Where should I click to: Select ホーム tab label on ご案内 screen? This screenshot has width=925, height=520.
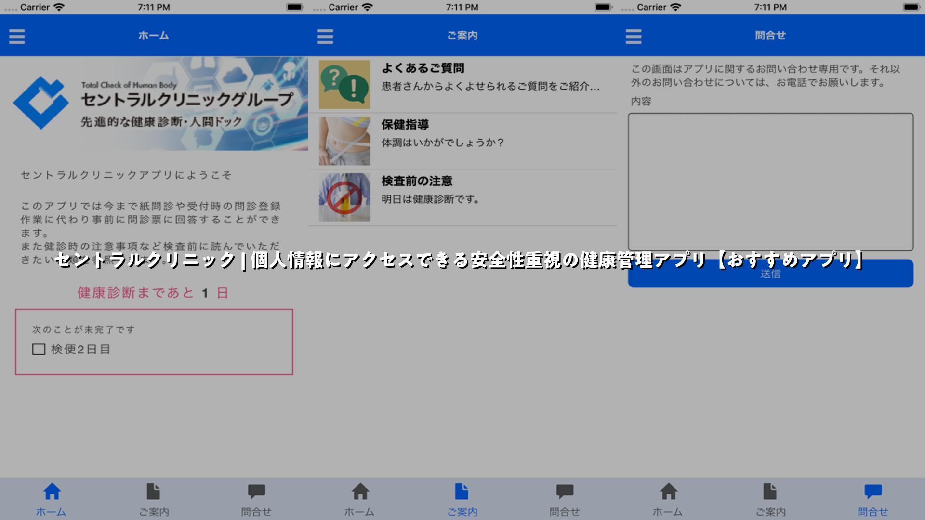(x=359, y=512)
